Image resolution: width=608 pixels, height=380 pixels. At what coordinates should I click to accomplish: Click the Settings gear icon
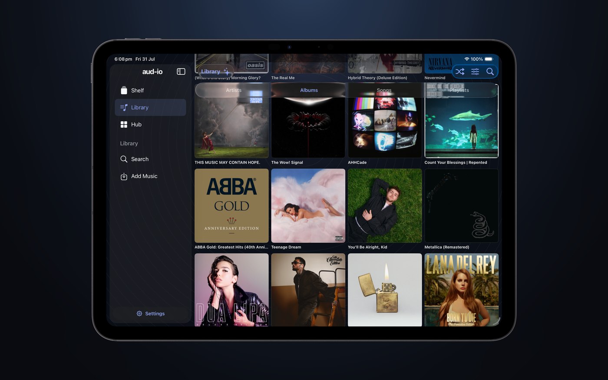point(139,314)
